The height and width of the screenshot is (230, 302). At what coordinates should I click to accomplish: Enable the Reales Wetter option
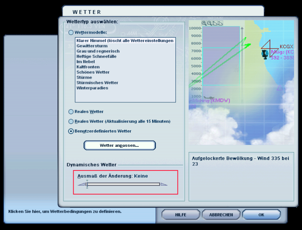[71, 112]
